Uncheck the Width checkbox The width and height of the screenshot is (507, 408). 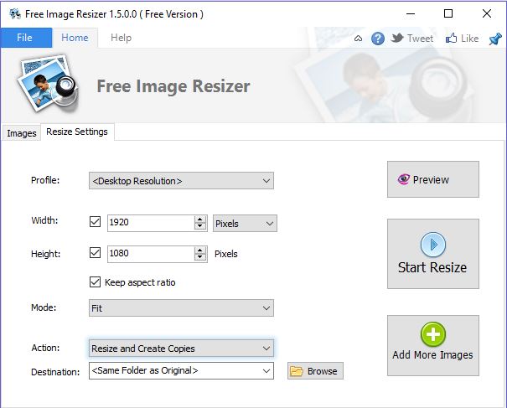[95, 223]
